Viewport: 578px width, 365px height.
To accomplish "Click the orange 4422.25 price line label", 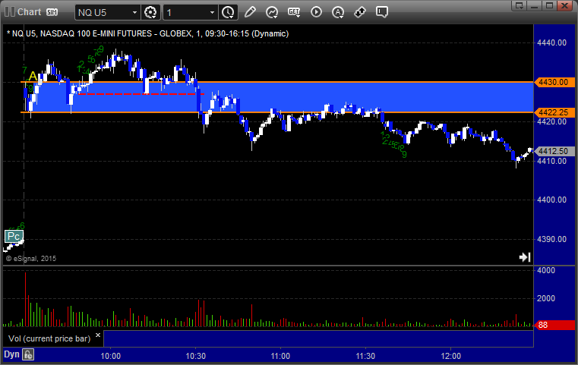I will tap(554, 112).
